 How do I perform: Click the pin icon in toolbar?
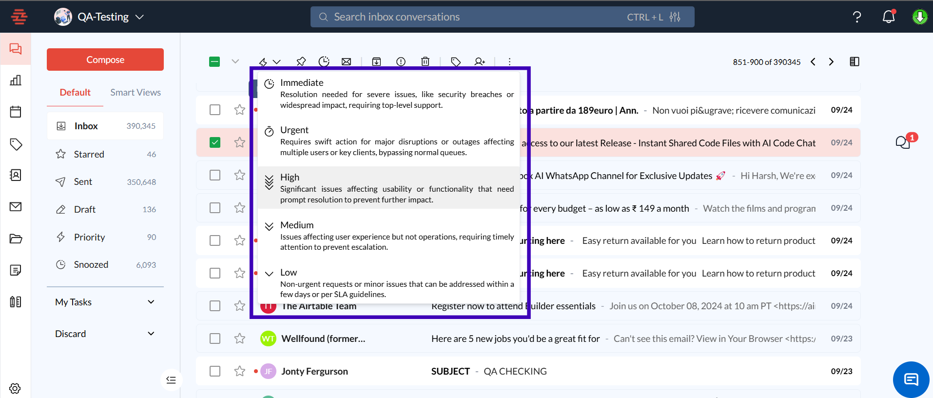301,61
